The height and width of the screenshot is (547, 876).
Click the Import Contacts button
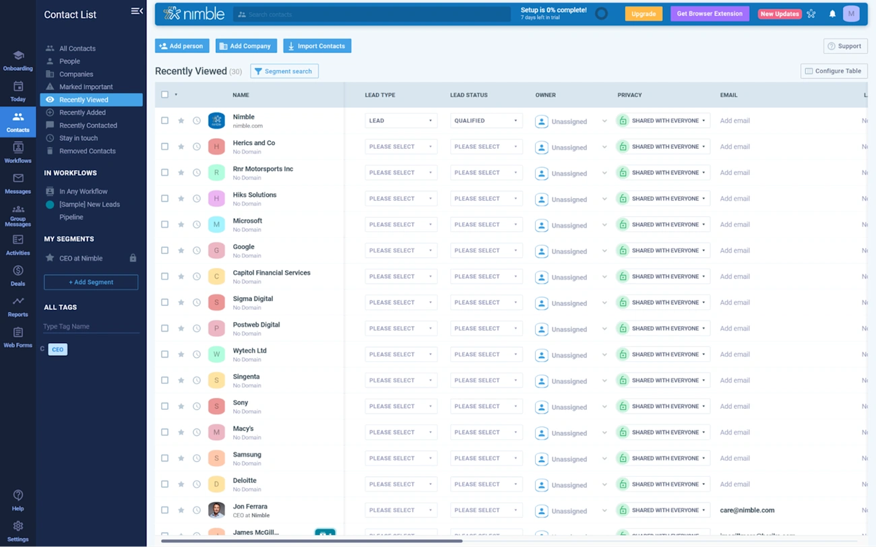(317, 46)
